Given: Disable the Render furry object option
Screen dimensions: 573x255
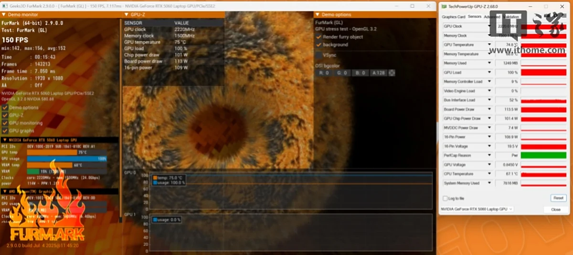Looking at the screenshot, I should click(318, 37).
